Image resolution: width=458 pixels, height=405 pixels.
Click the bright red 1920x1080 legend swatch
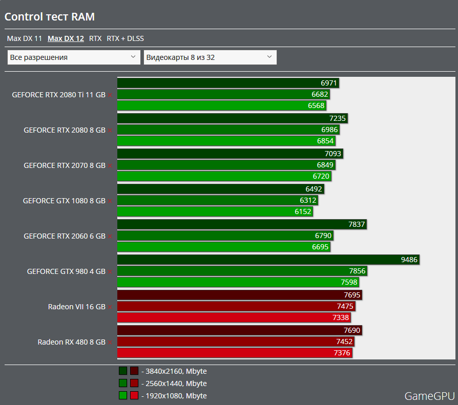pyautogui.click(x=134, y=395)
